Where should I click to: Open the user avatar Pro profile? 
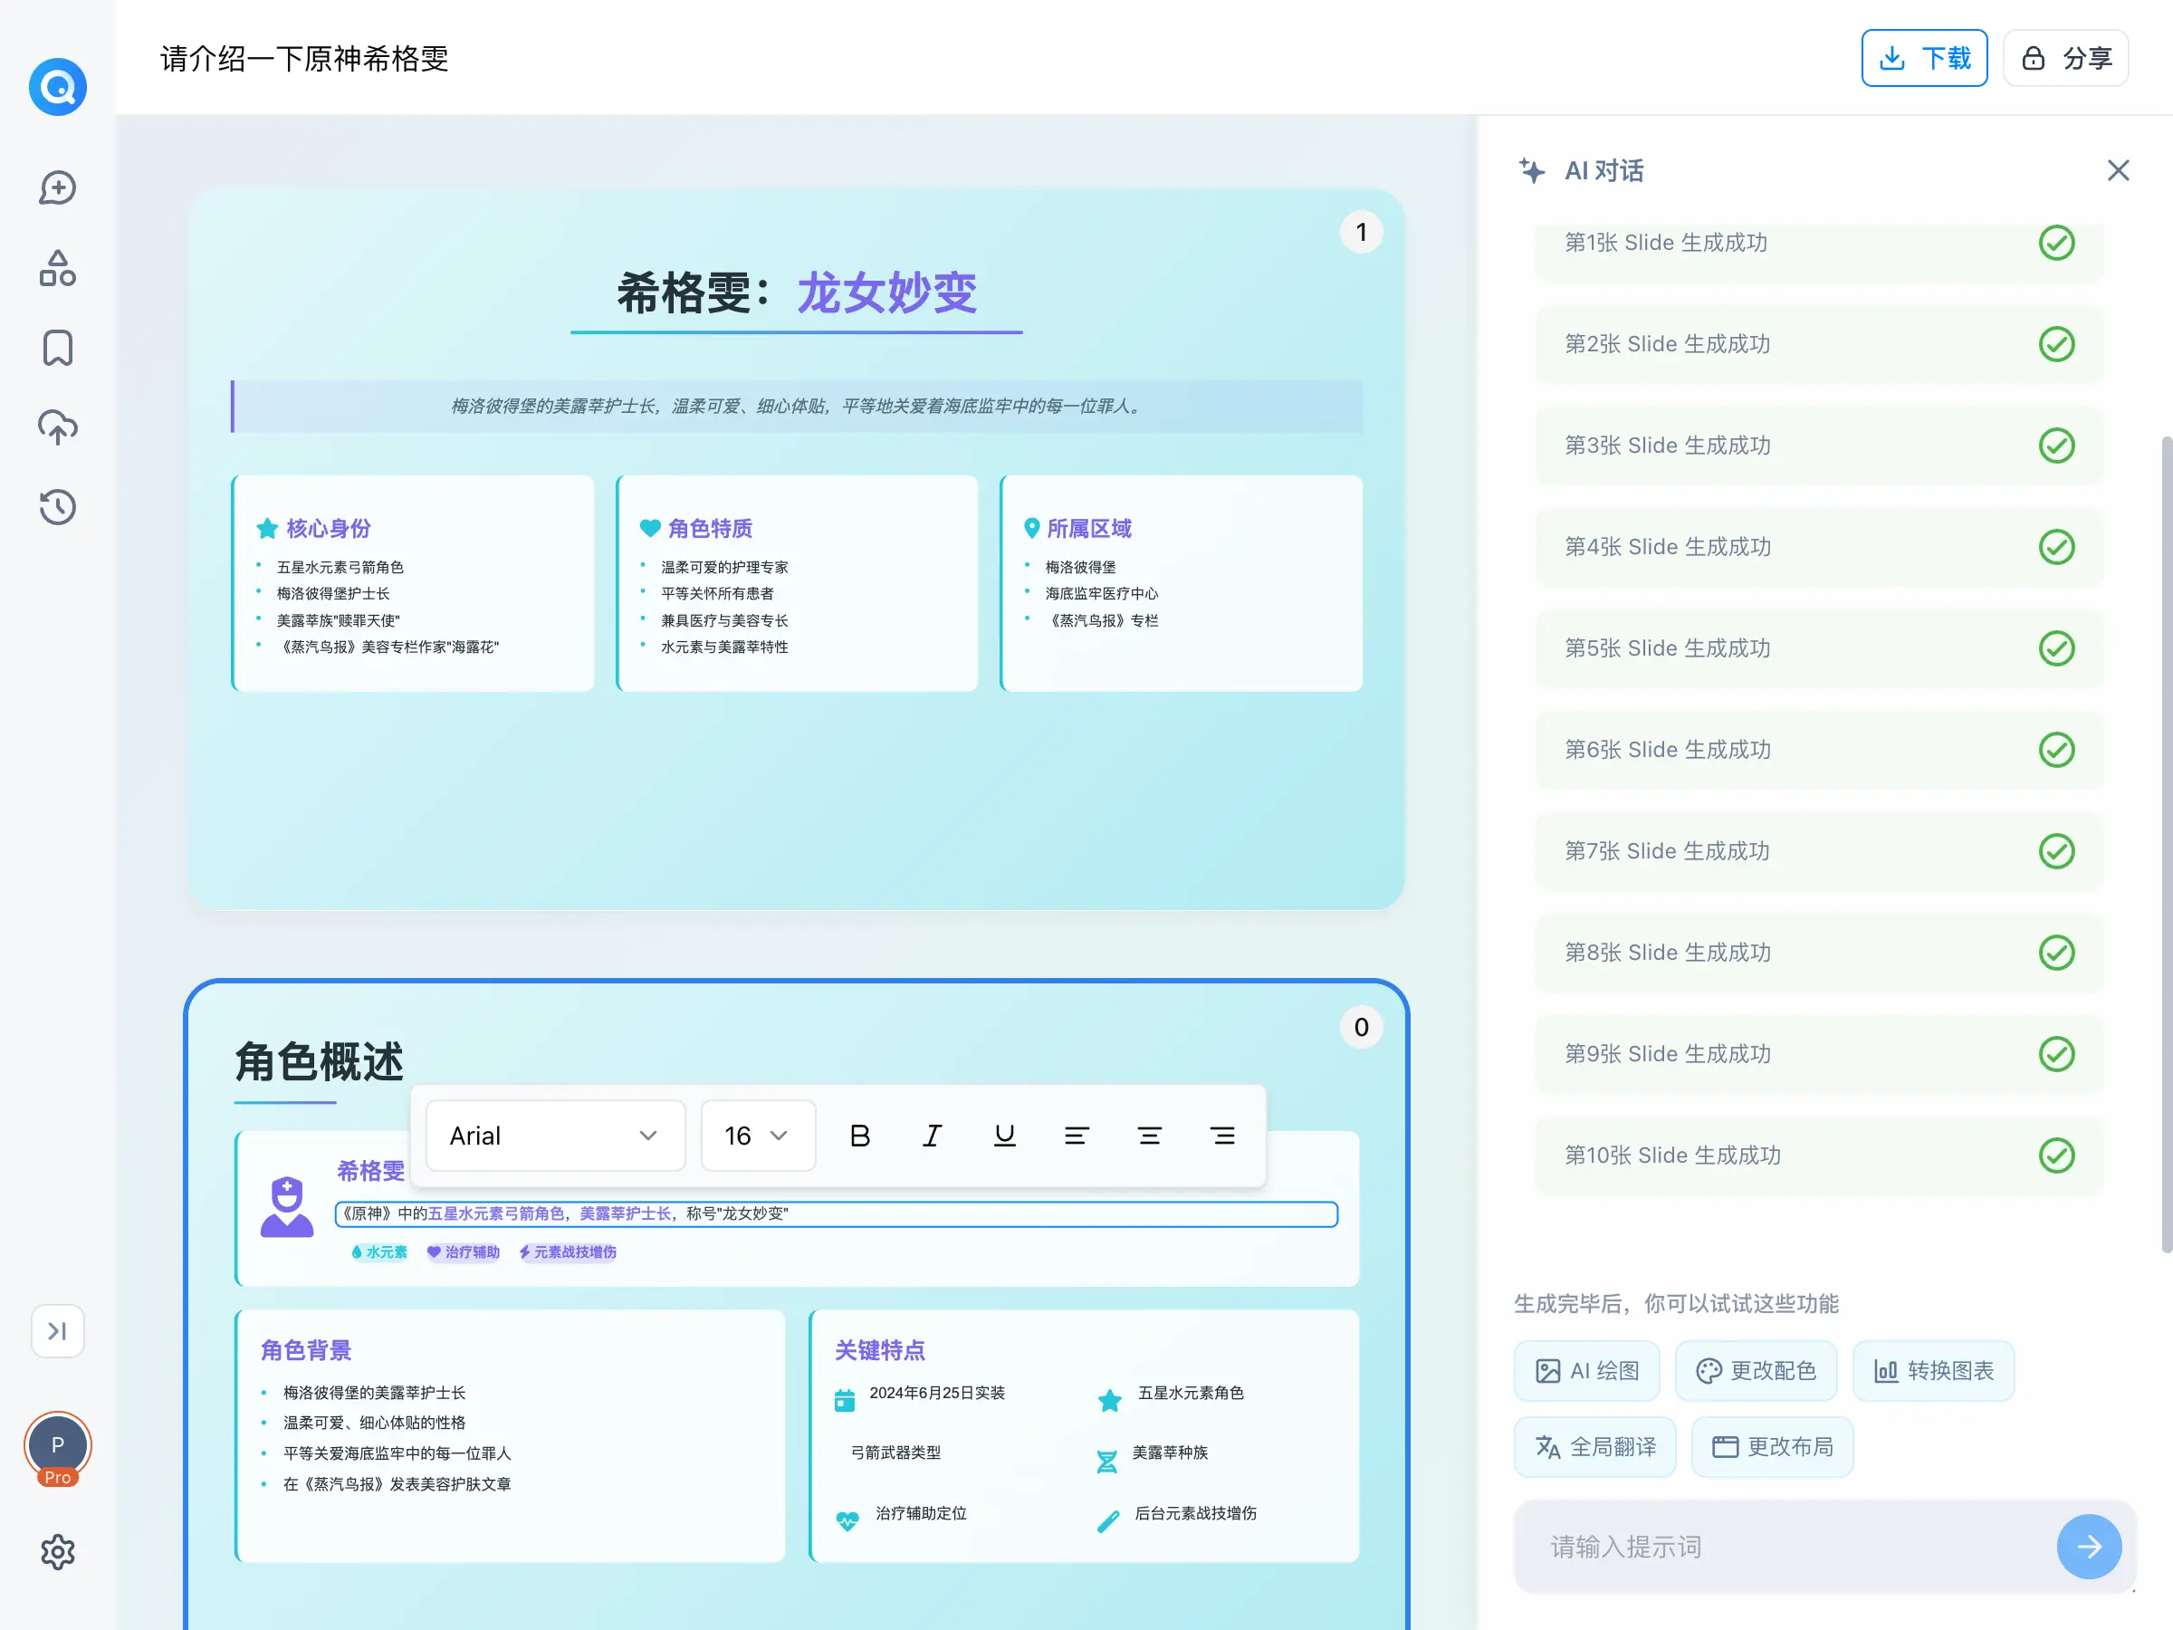pos(58,1448)
